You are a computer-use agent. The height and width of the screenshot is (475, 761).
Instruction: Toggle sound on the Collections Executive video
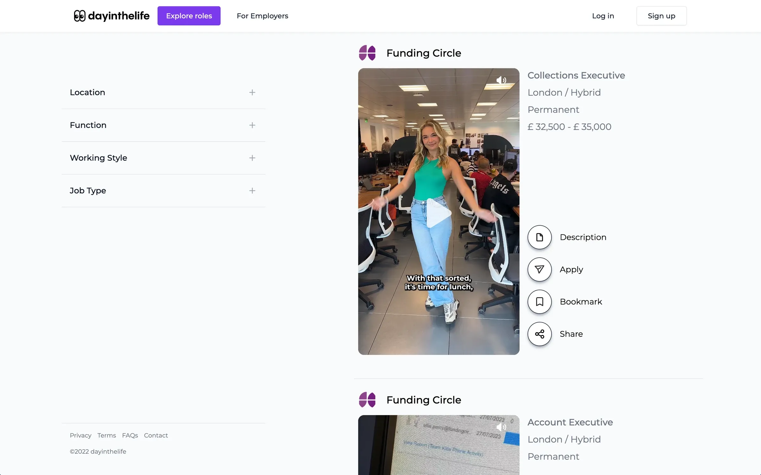(501, 80)
